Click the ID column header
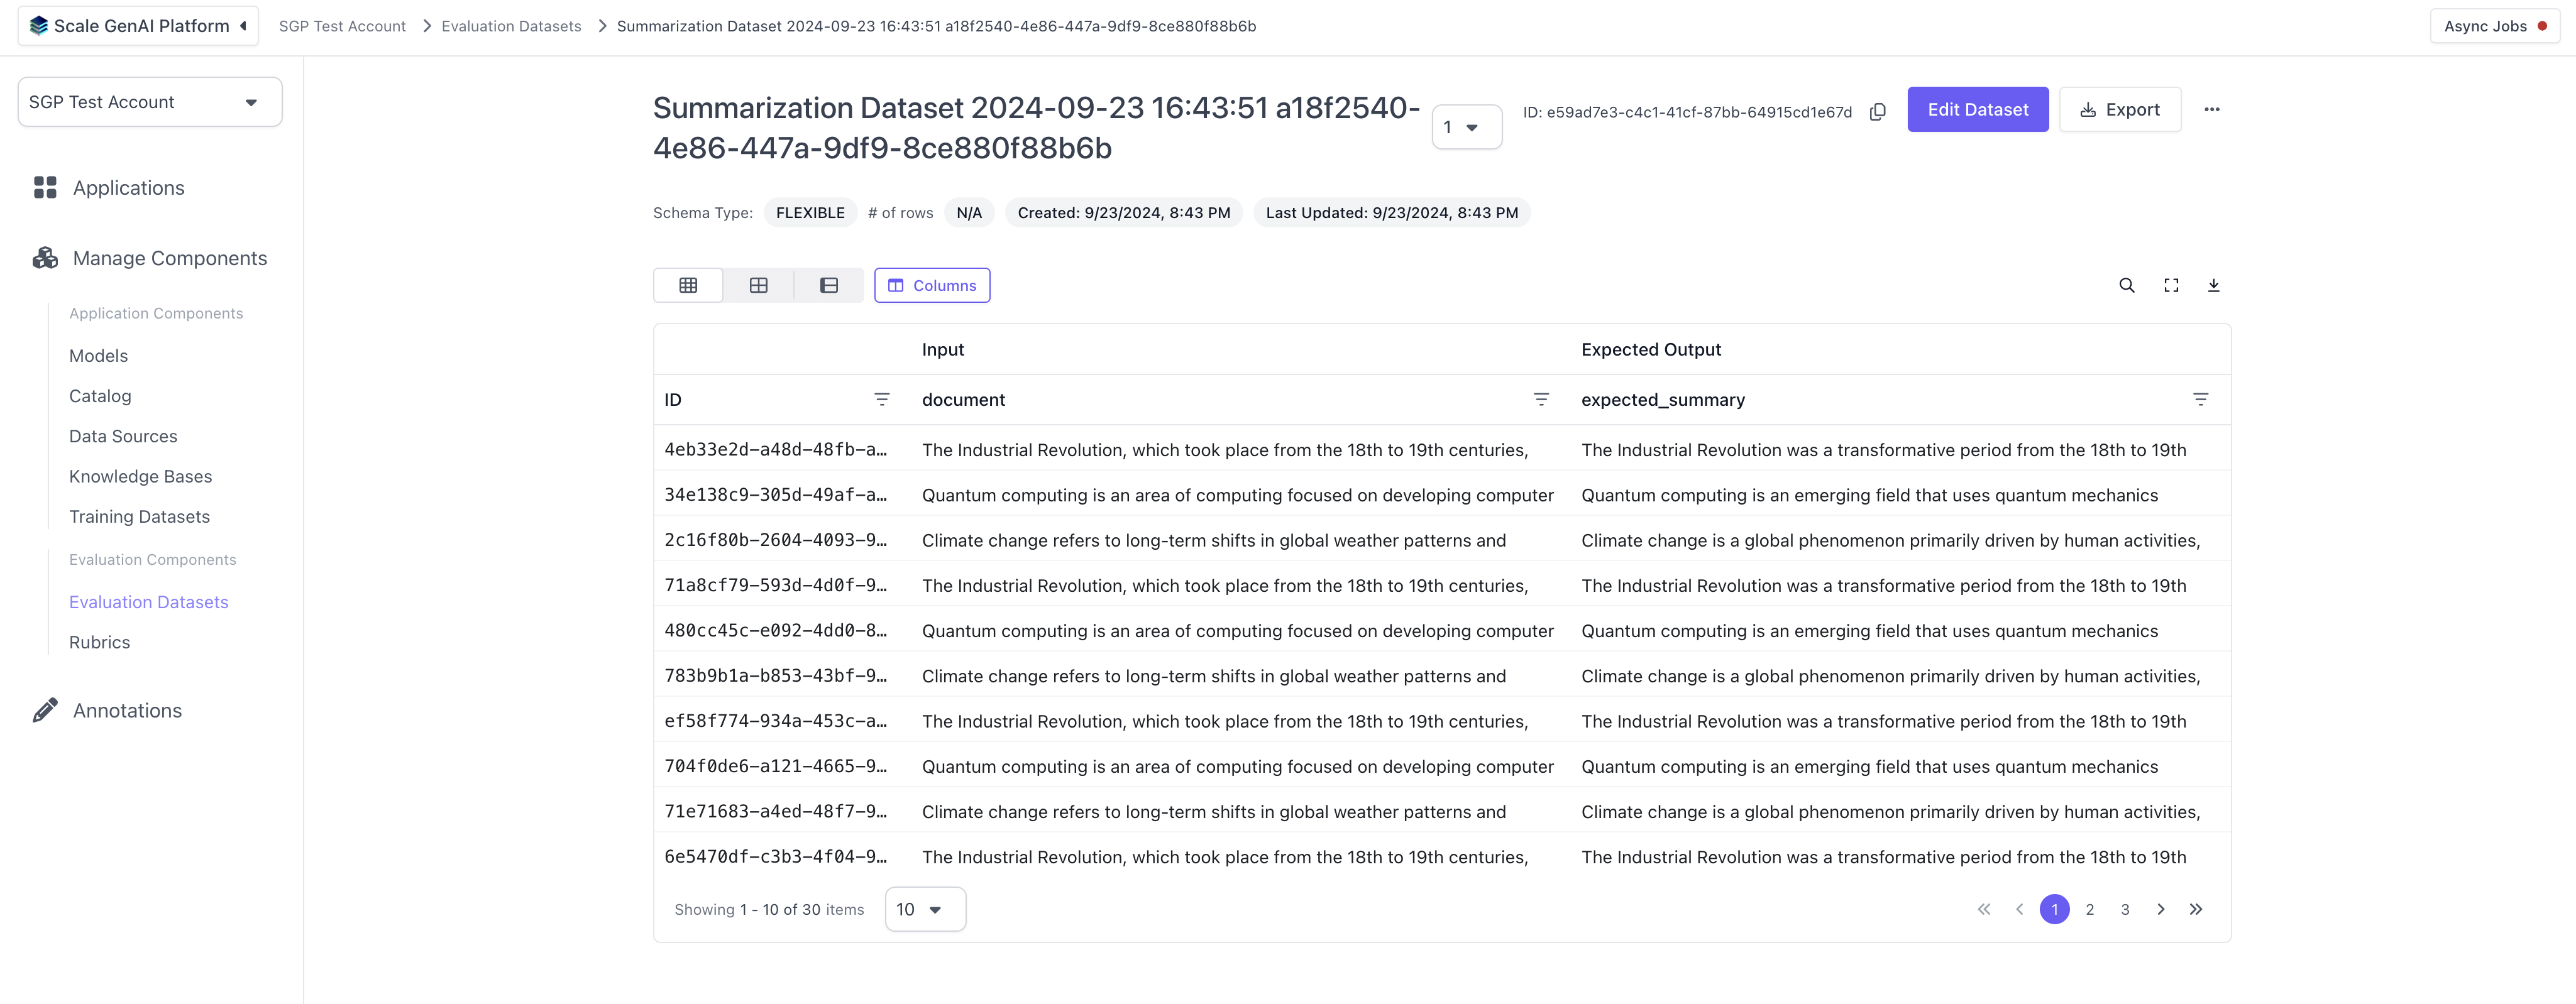 point(672,400)
